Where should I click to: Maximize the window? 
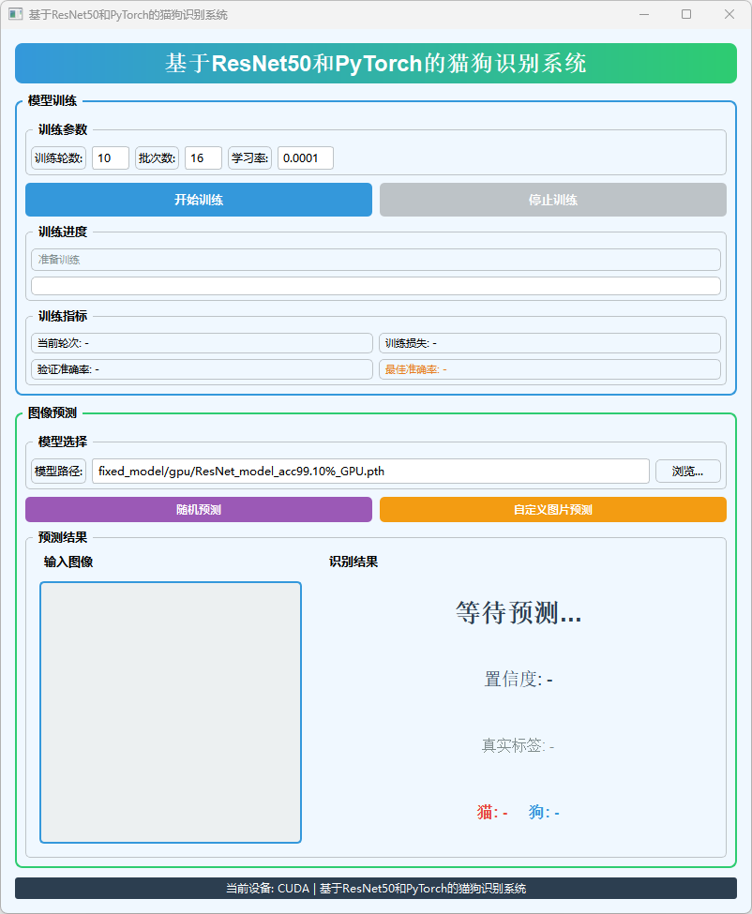click(x=686, y=14)
